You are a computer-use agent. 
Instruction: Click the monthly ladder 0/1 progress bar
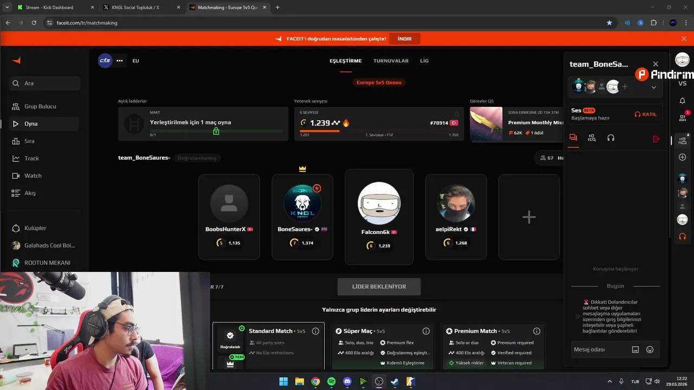(x=216, y=131)
